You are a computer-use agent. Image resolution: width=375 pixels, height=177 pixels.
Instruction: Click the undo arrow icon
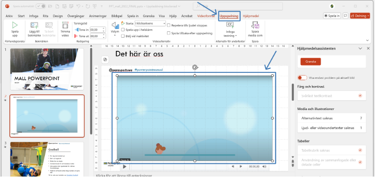pyautogui.click(x=78, y=6)
